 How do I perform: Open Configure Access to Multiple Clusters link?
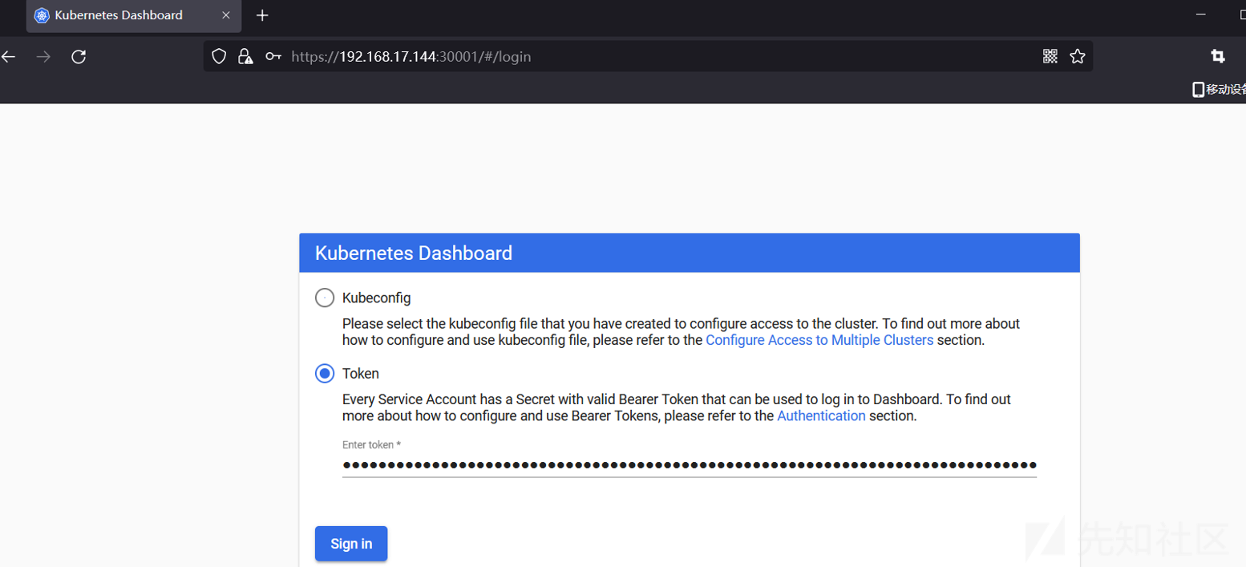819,340
